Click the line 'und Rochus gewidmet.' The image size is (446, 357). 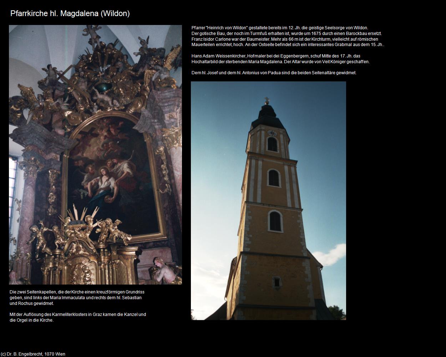[x=32, y=303]
